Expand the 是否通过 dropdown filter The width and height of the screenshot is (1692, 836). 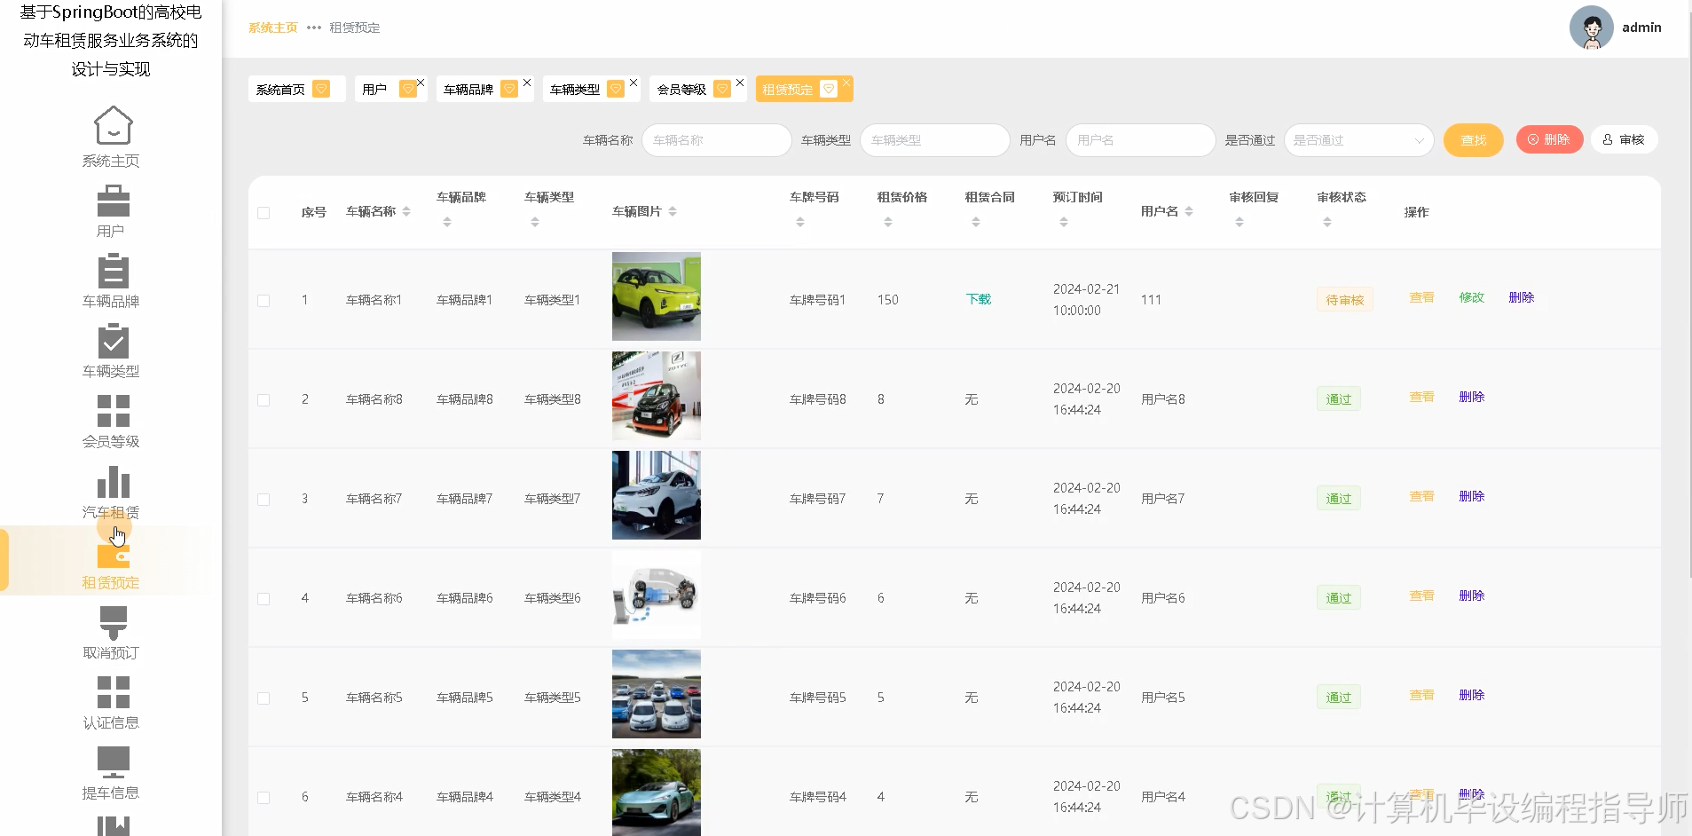pyautogui.click(x=1358, y=140)
